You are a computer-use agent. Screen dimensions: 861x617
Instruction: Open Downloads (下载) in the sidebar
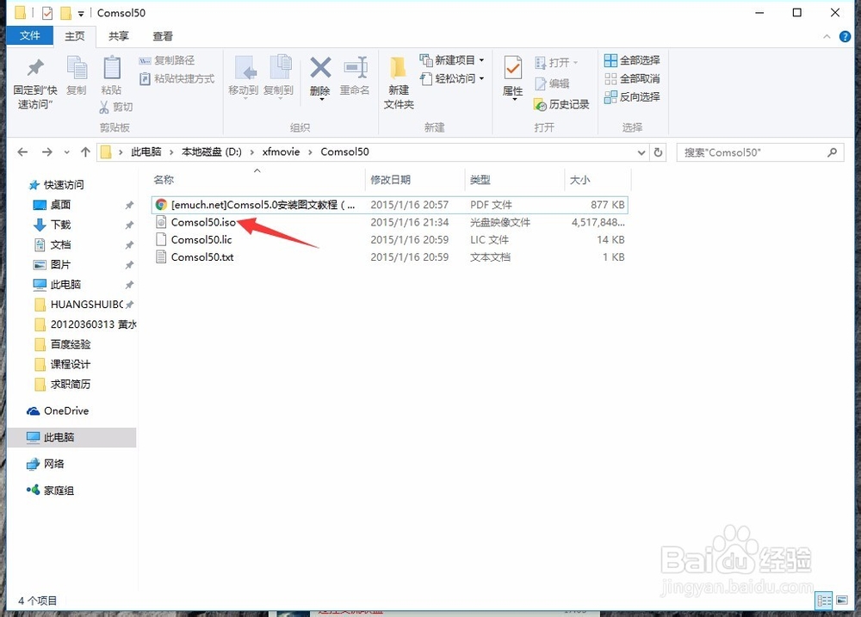coord(60,225)
